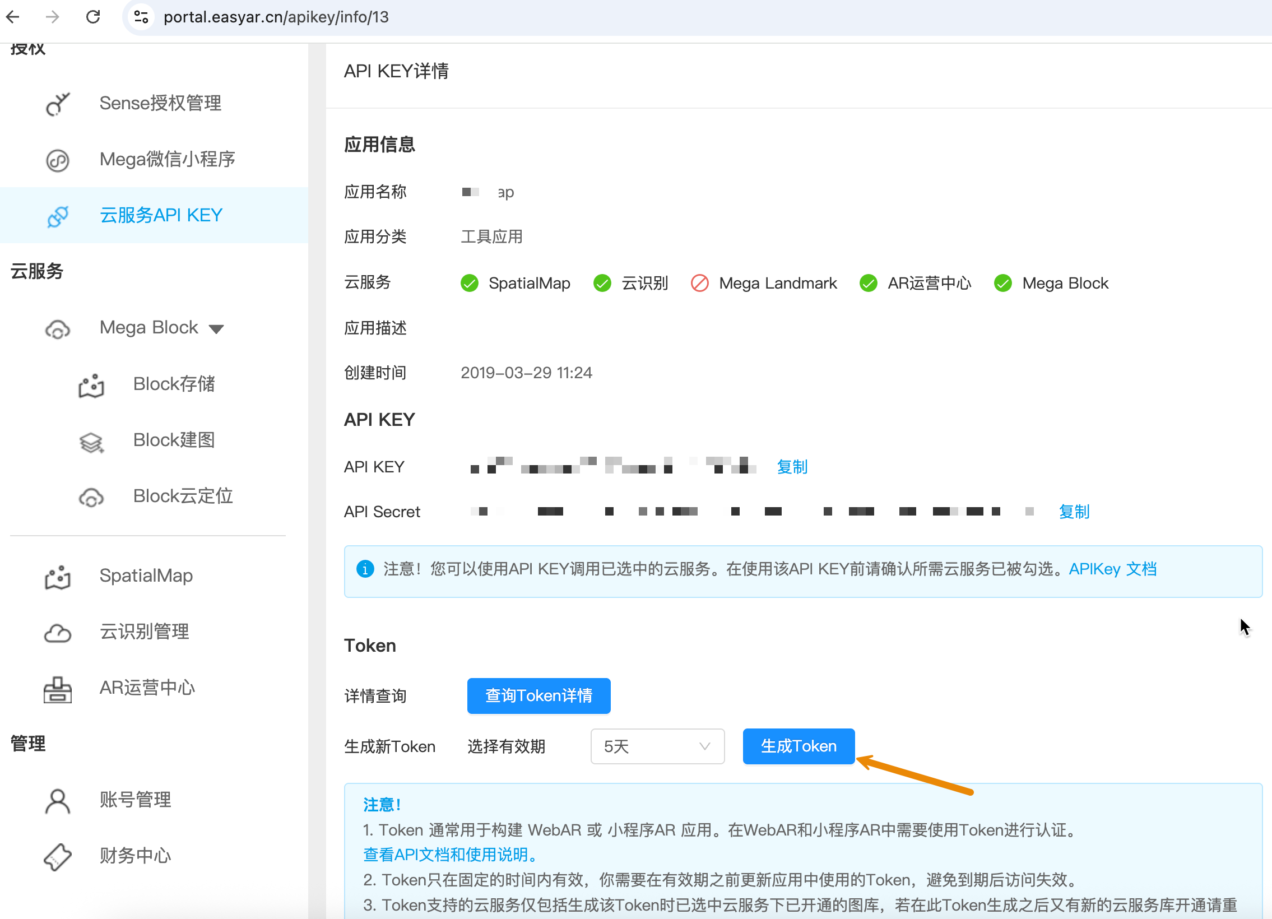Click the Block云定位 cloud icon
The image size is (1272, 919).
pyautogui.click(x=91, y=498)
